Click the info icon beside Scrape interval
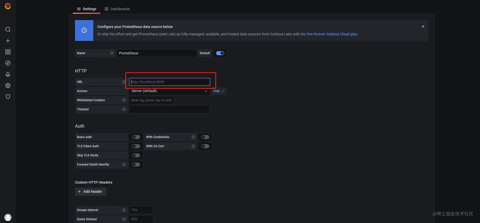 point(124,210)
